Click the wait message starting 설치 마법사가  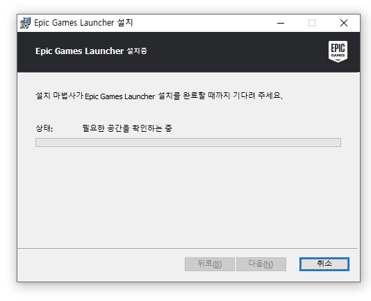159,96
